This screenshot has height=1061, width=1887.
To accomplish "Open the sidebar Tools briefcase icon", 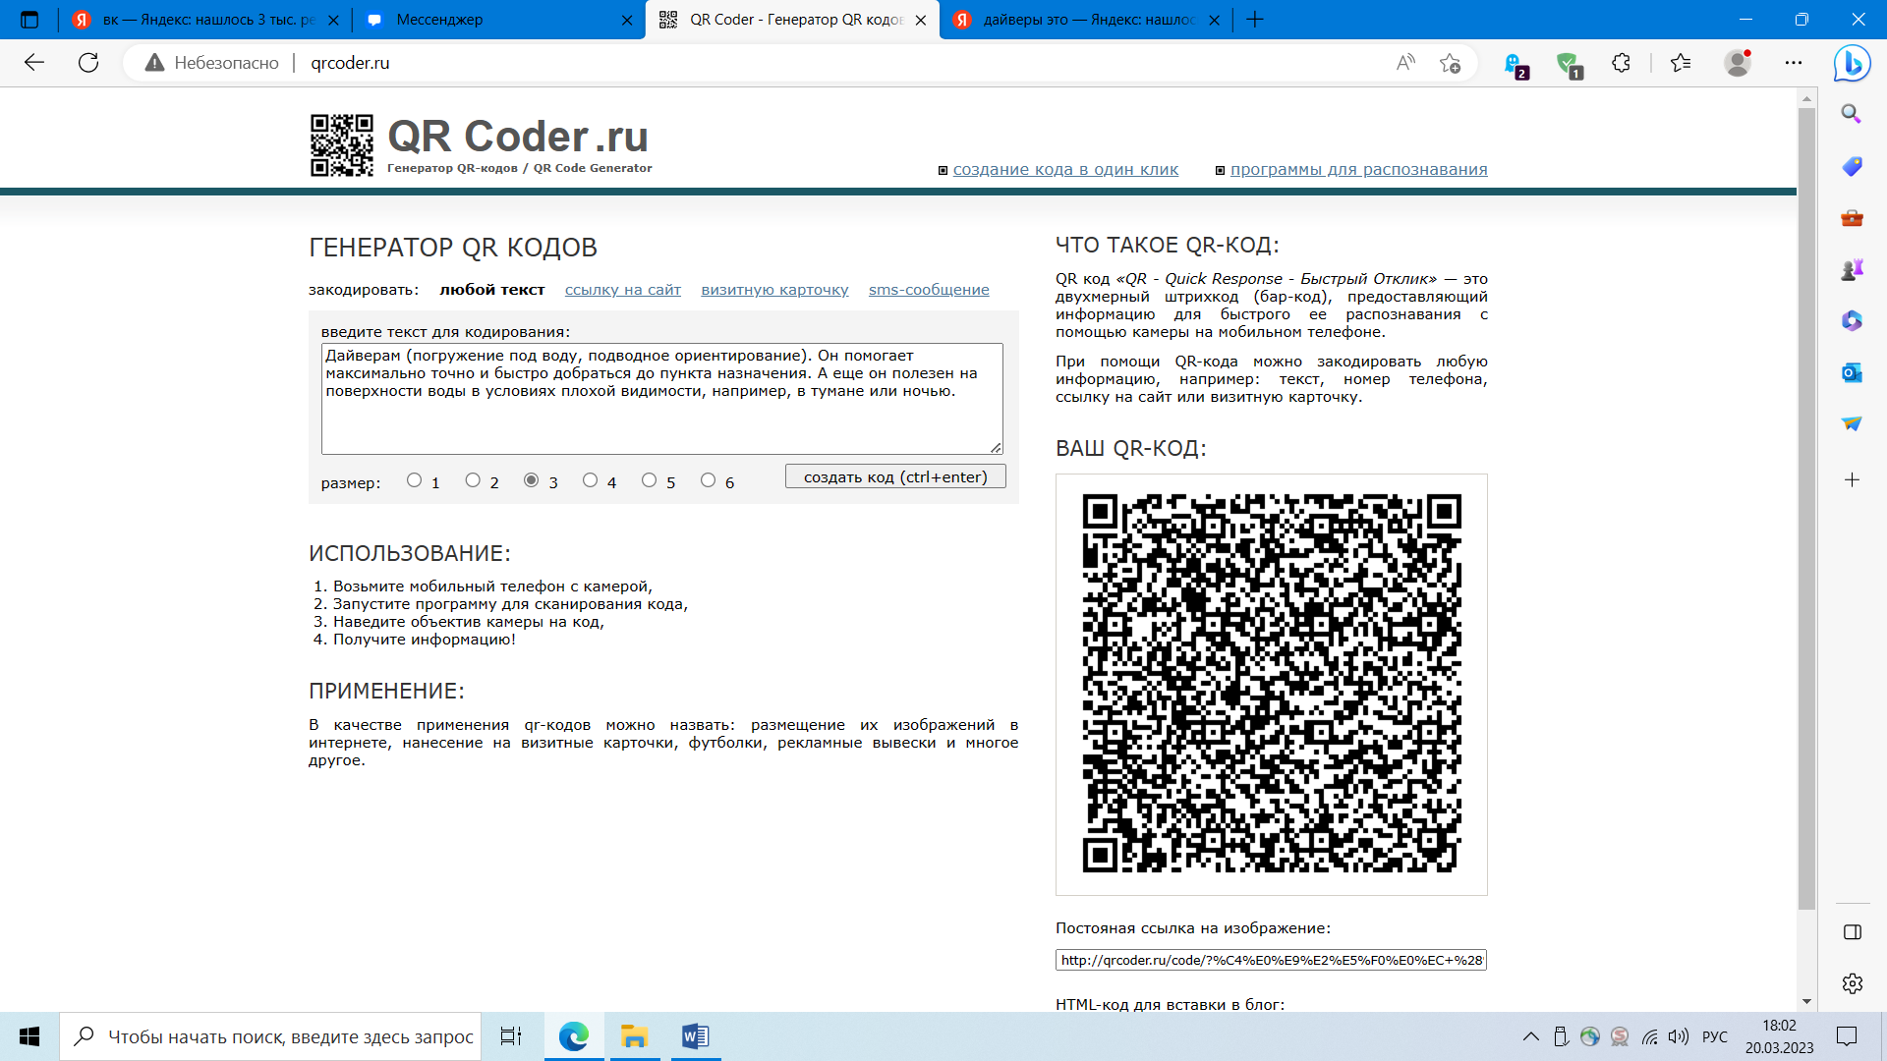I will [x=1852, y=218].
